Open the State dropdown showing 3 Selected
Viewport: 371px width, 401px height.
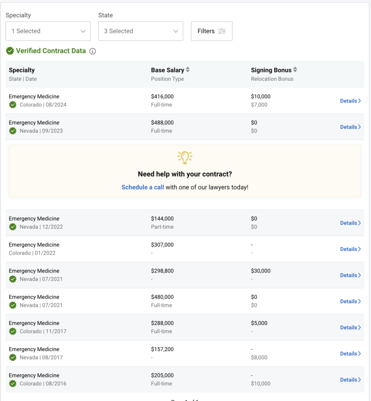point(141,31)
